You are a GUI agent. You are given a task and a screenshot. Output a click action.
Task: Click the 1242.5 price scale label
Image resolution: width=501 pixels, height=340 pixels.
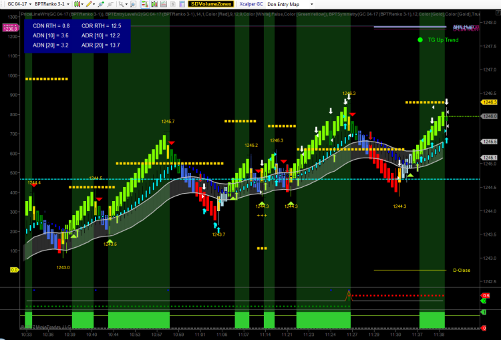(x=489, y=281)
